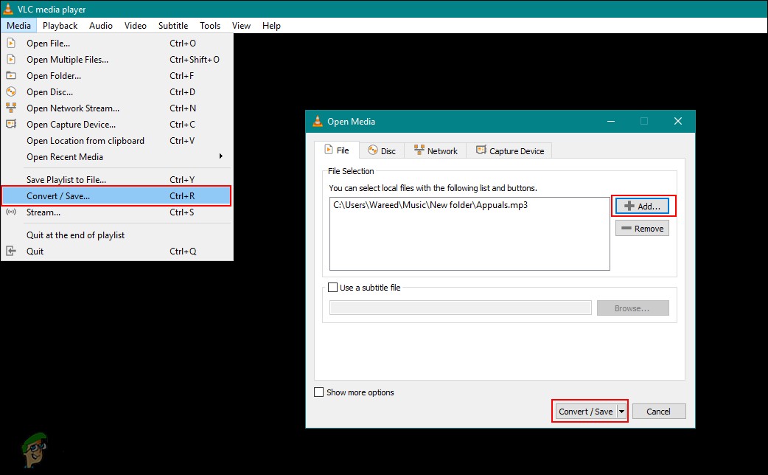Select the File tab
This screenshot has width=768, height=475.
point(337,150)
